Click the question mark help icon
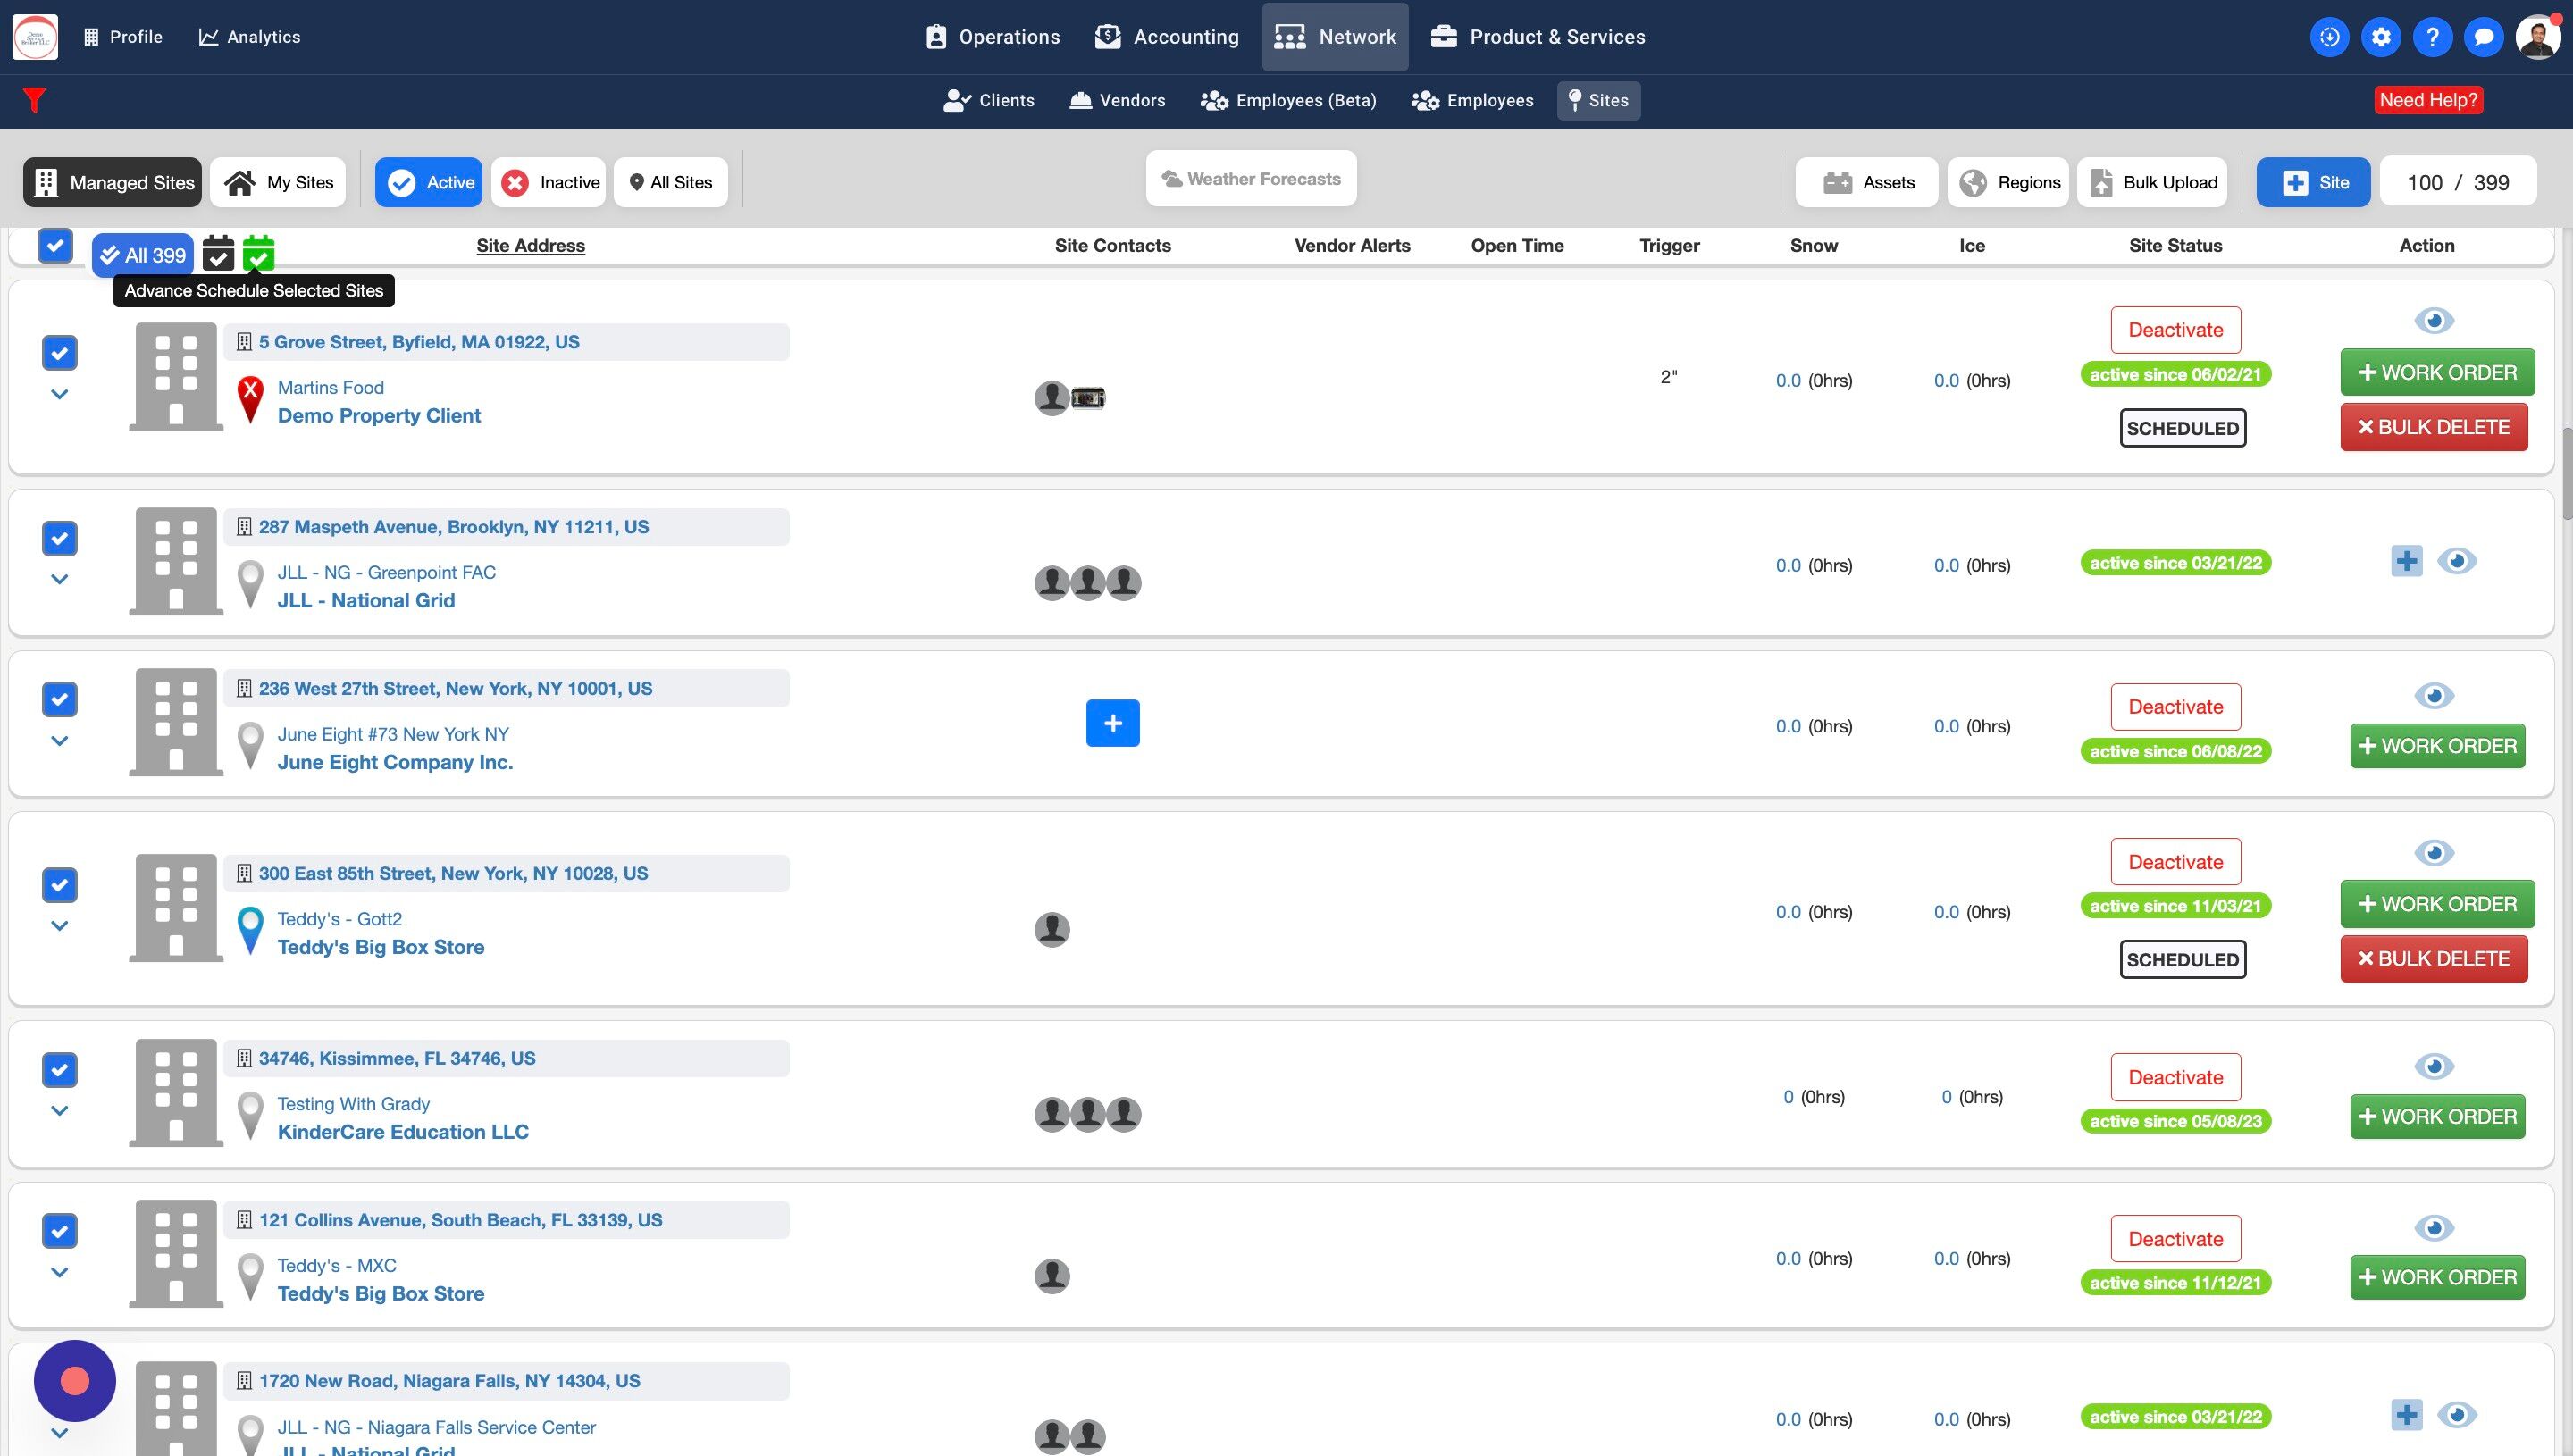 [x=2432, y=37]
